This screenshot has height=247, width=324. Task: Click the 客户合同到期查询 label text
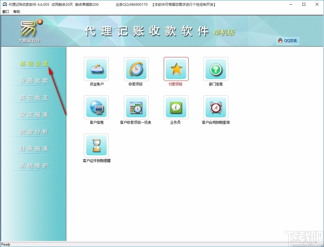[x=216, y=122]
